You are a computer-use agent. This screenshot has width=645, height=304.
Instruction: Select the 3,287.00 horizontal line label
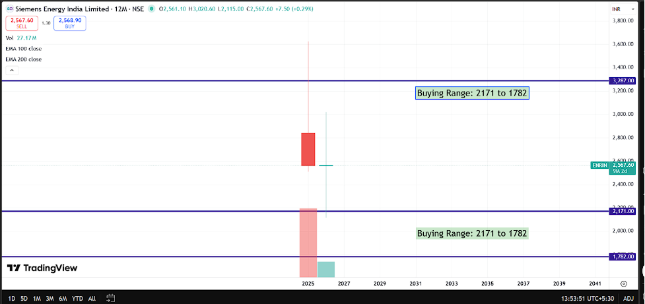pos(622,81)
